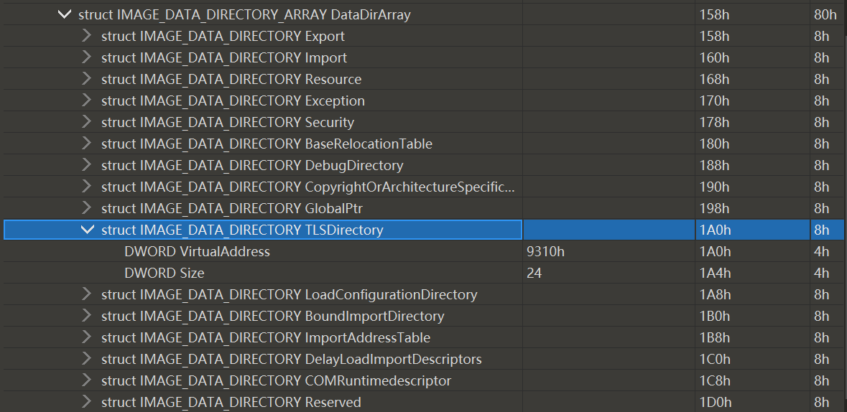Expand the Resource data directory
This screenshot has width=847, height=412.
pyautogui.click(x=86, y=80)
